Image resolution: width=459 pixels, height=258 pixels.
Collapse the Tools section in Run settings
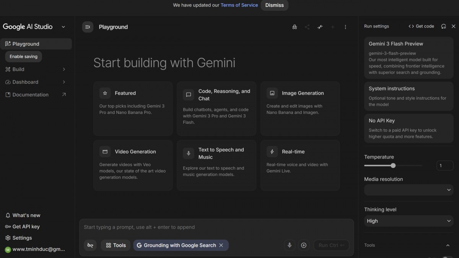(448, 245)
